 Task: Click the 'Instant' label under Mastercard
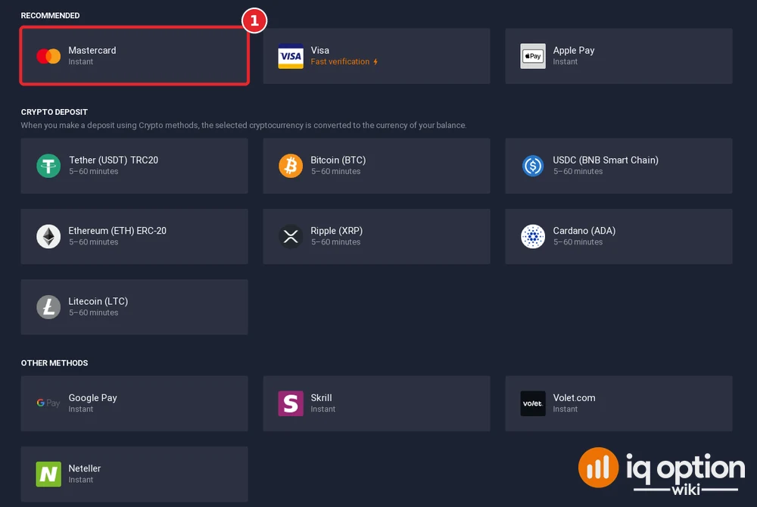pyautogui.click(x=81, y=62)
